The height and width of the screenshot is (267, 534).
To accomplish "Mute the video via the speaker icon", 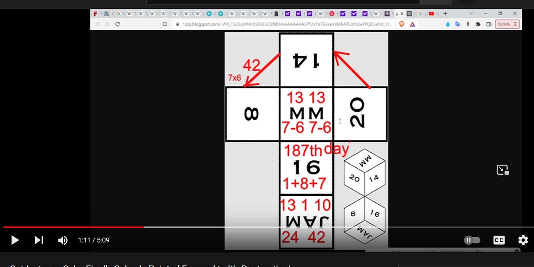I will point(63,240).
